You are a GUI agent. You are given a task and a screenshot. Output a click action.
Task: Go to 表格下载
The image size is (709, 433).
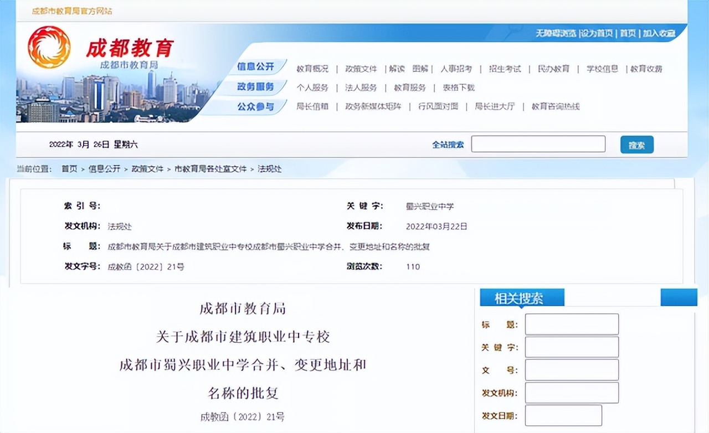(459, 87)
